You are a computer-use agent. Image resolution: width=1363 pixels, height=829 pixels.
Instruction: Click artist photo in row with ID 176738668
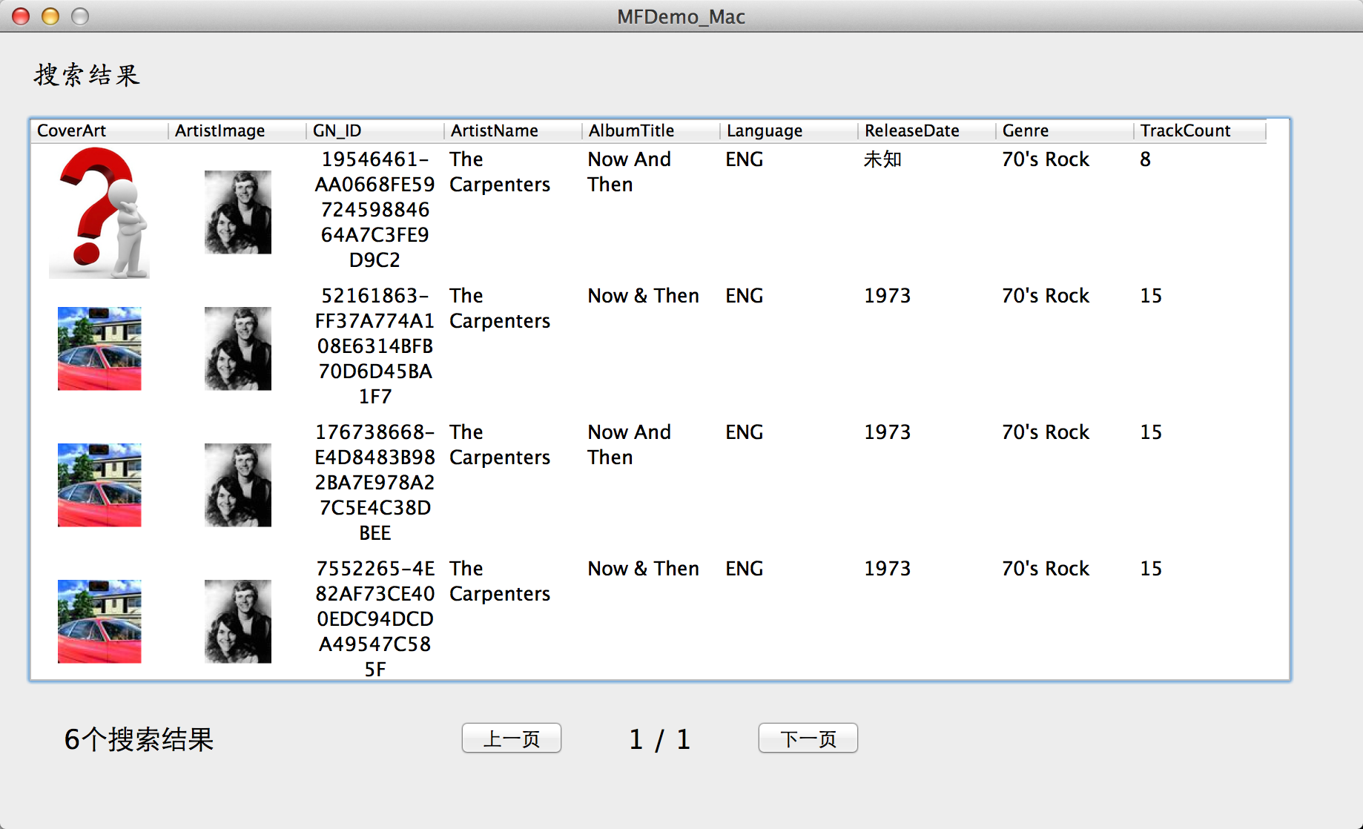[x=238, y=485]
